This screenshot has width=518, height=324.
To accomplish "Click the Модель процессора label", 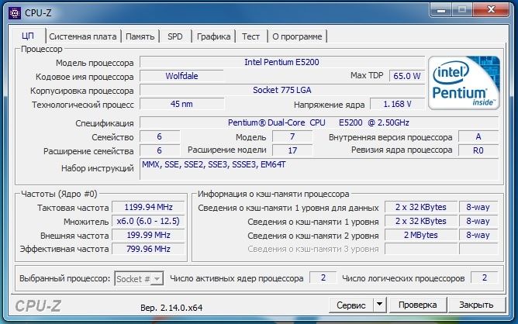I will click(95, 63).
